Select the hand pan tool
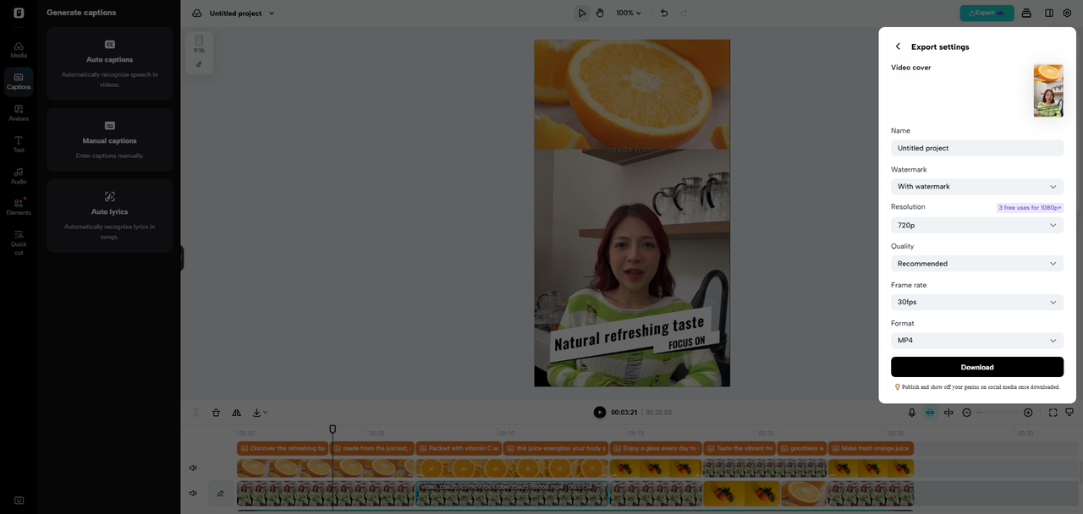This screenshot has width=1083, height=514. [x=600, y=13]
